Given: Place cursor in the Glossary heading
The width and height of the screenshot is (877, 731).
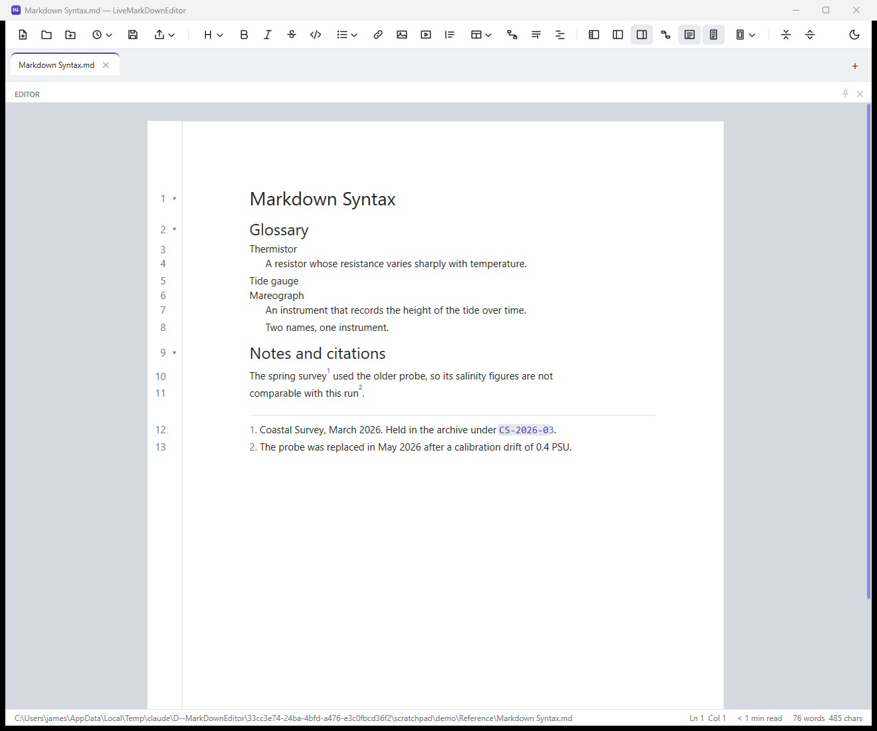Looking at the screenshot, I should 279,230.
